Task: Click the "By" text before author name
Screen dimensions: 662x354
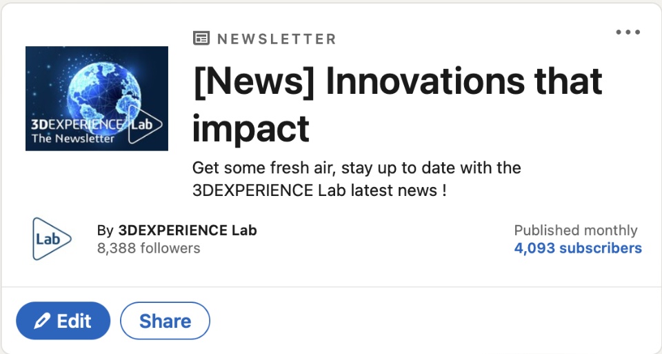Action: click(106, 230)
